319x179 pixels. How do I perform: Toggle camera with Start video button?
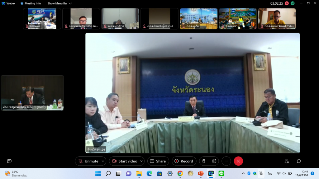125,161
